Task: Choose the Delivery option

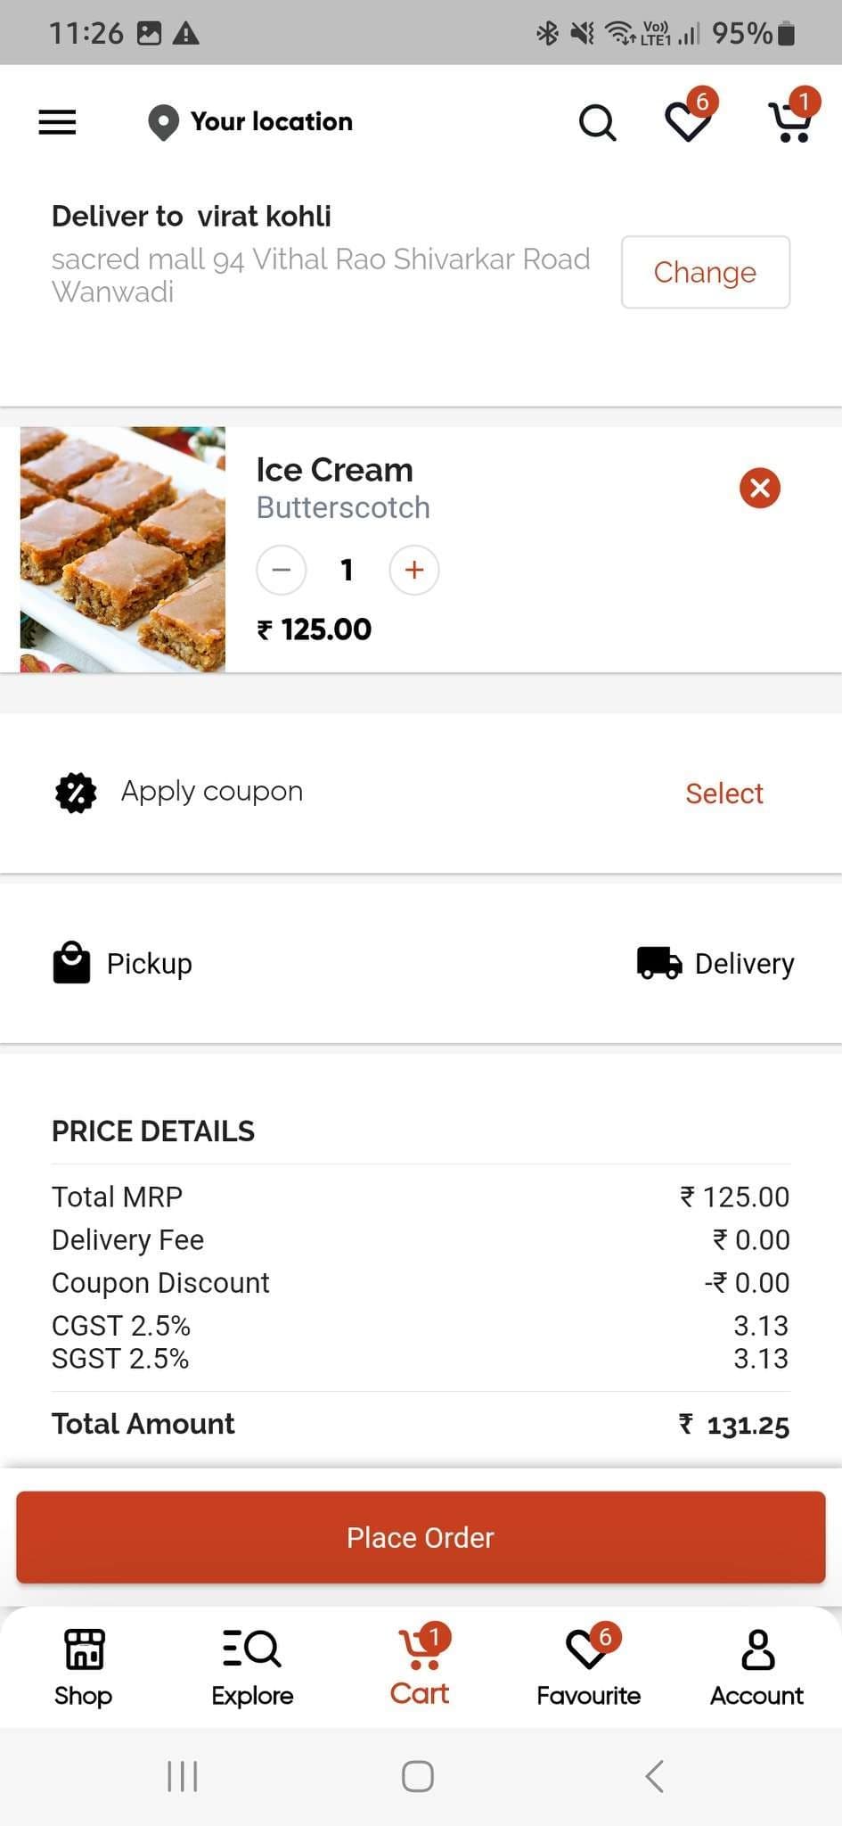Action: point(715,963)
